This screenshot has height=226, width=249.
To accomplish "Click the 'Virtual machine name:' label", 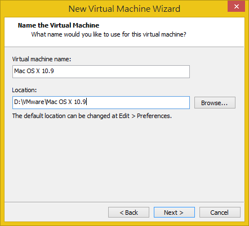I will tap(42, 59).
